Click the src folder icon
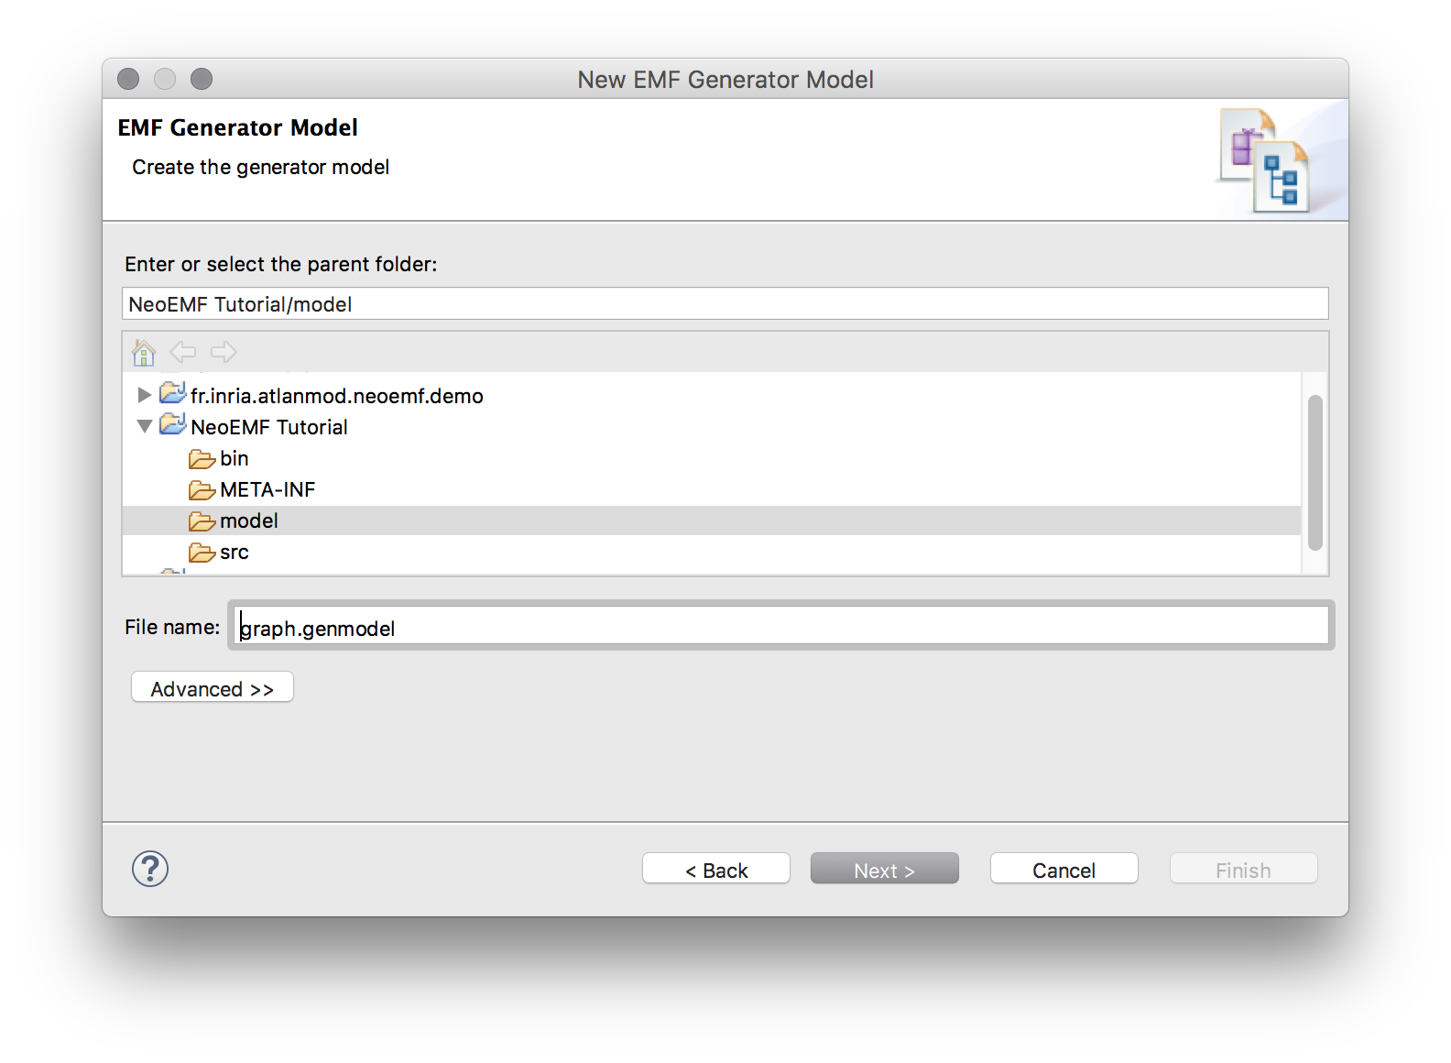1451x1063 pixels. tap(202, 552)
